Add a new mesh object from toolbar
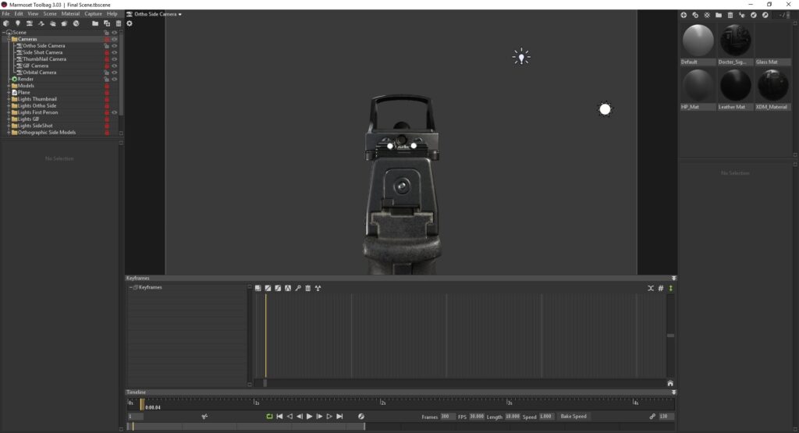This screenshot has height=433, width=799. point(6,23)
